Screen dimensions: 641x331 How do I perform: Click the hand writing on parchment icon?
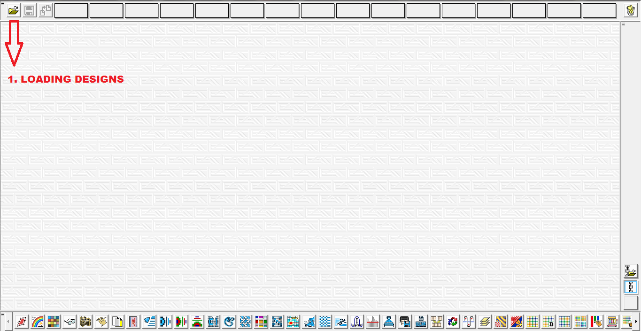point(101,322)
